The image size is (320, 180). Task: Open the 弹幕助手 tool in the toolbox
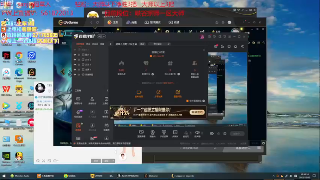click(x=78, y=101)
